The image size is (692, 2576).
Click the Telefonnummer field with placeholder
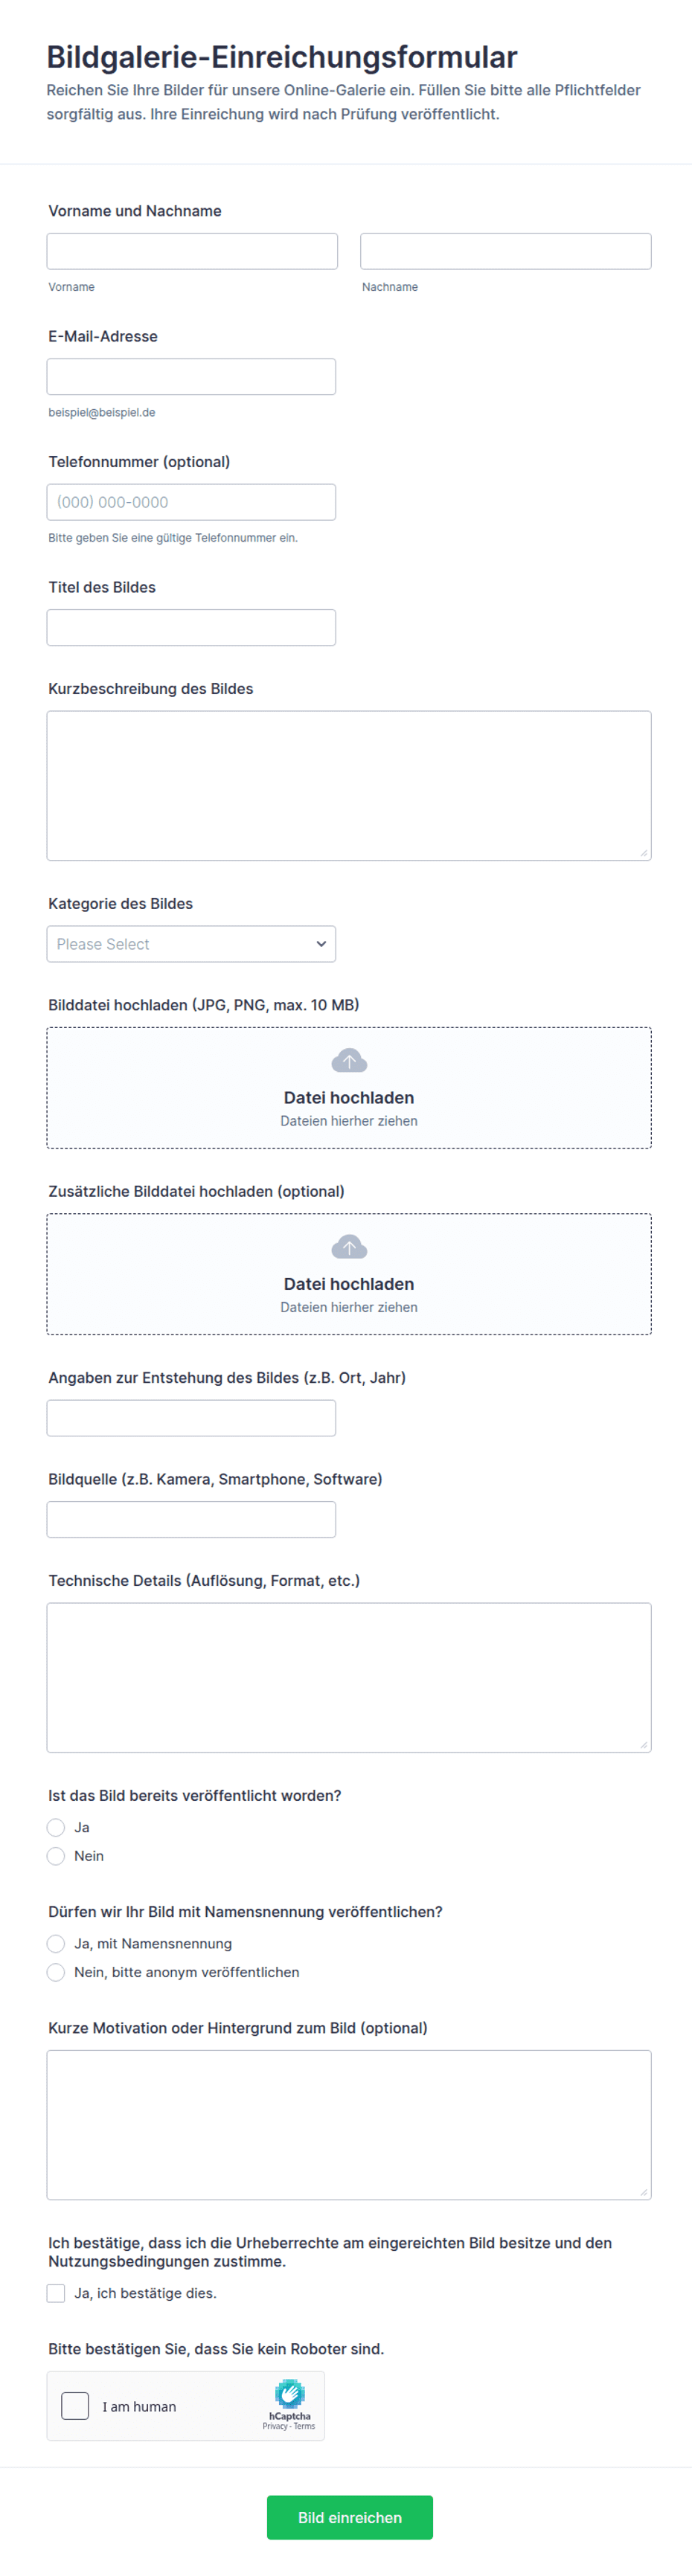coord(191,502)
